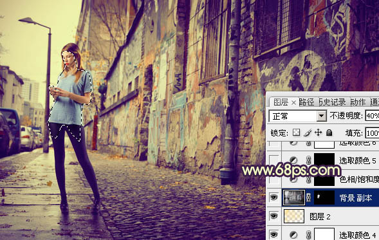Image resolution: width=379 pixels, height=240 pixels.
Task: Open the 正常 blend mode dropdown
Action: [297, 116]
